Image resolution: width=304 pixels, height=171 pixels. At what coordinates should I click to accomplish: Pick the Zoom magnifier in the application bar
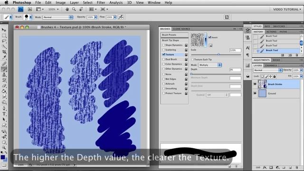point(74,9)
